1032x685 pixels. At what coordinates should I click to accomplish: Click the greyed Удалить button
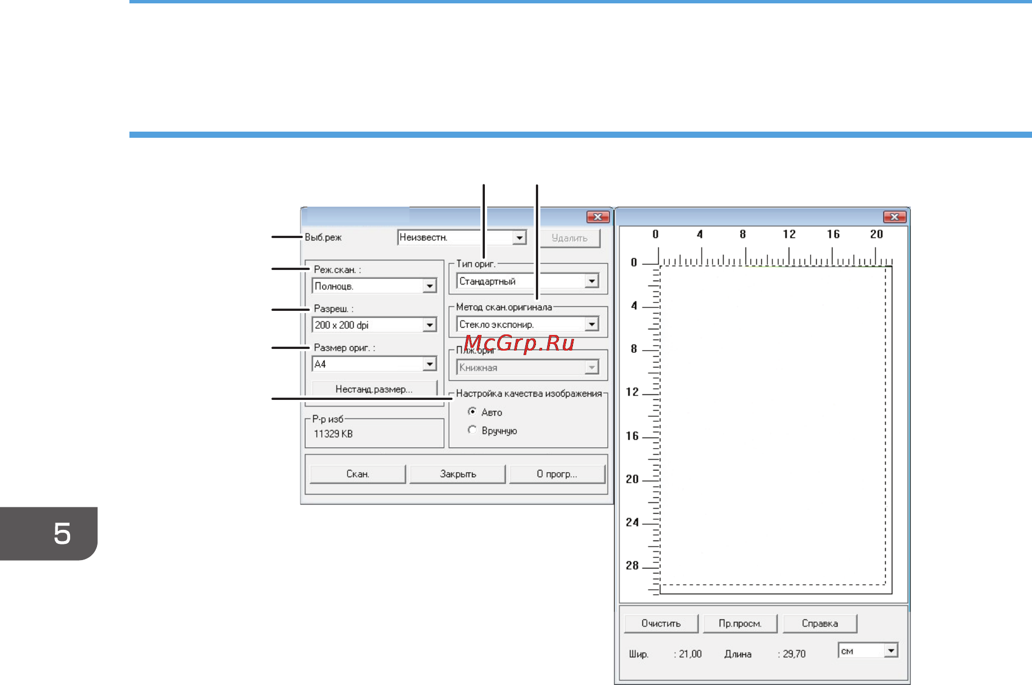[x=570, y=238]
